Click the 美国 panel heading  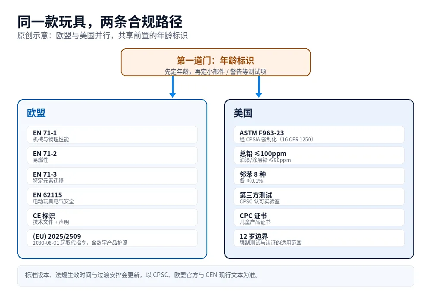tap(243, 113)
